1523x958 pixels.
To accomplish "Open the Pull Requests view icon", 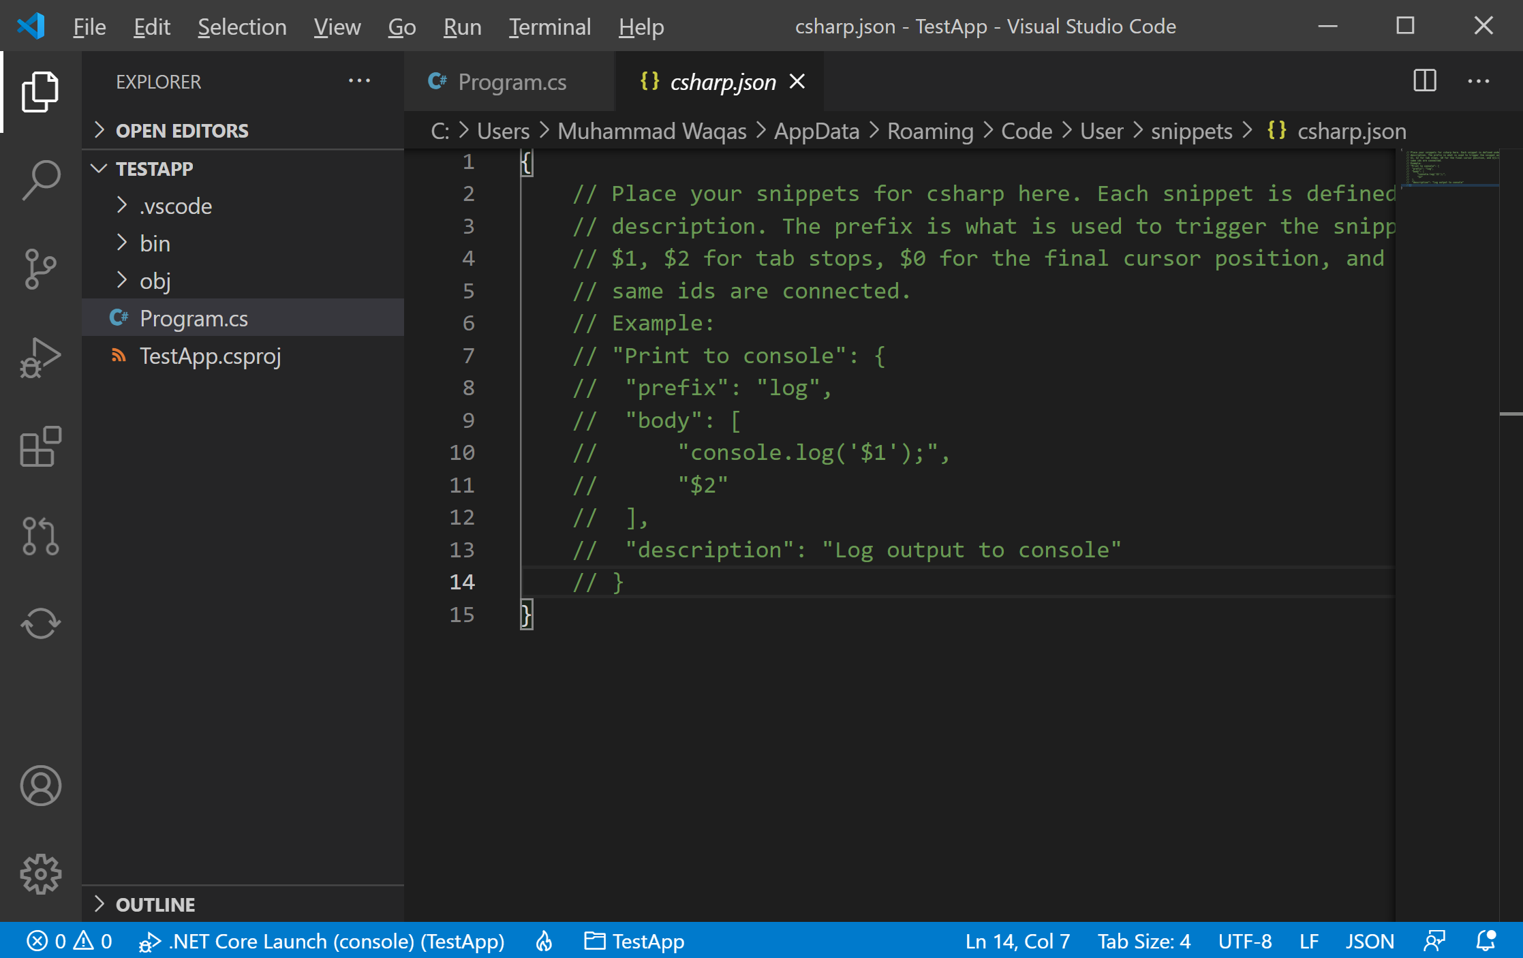I will click(x=41, y=536).
